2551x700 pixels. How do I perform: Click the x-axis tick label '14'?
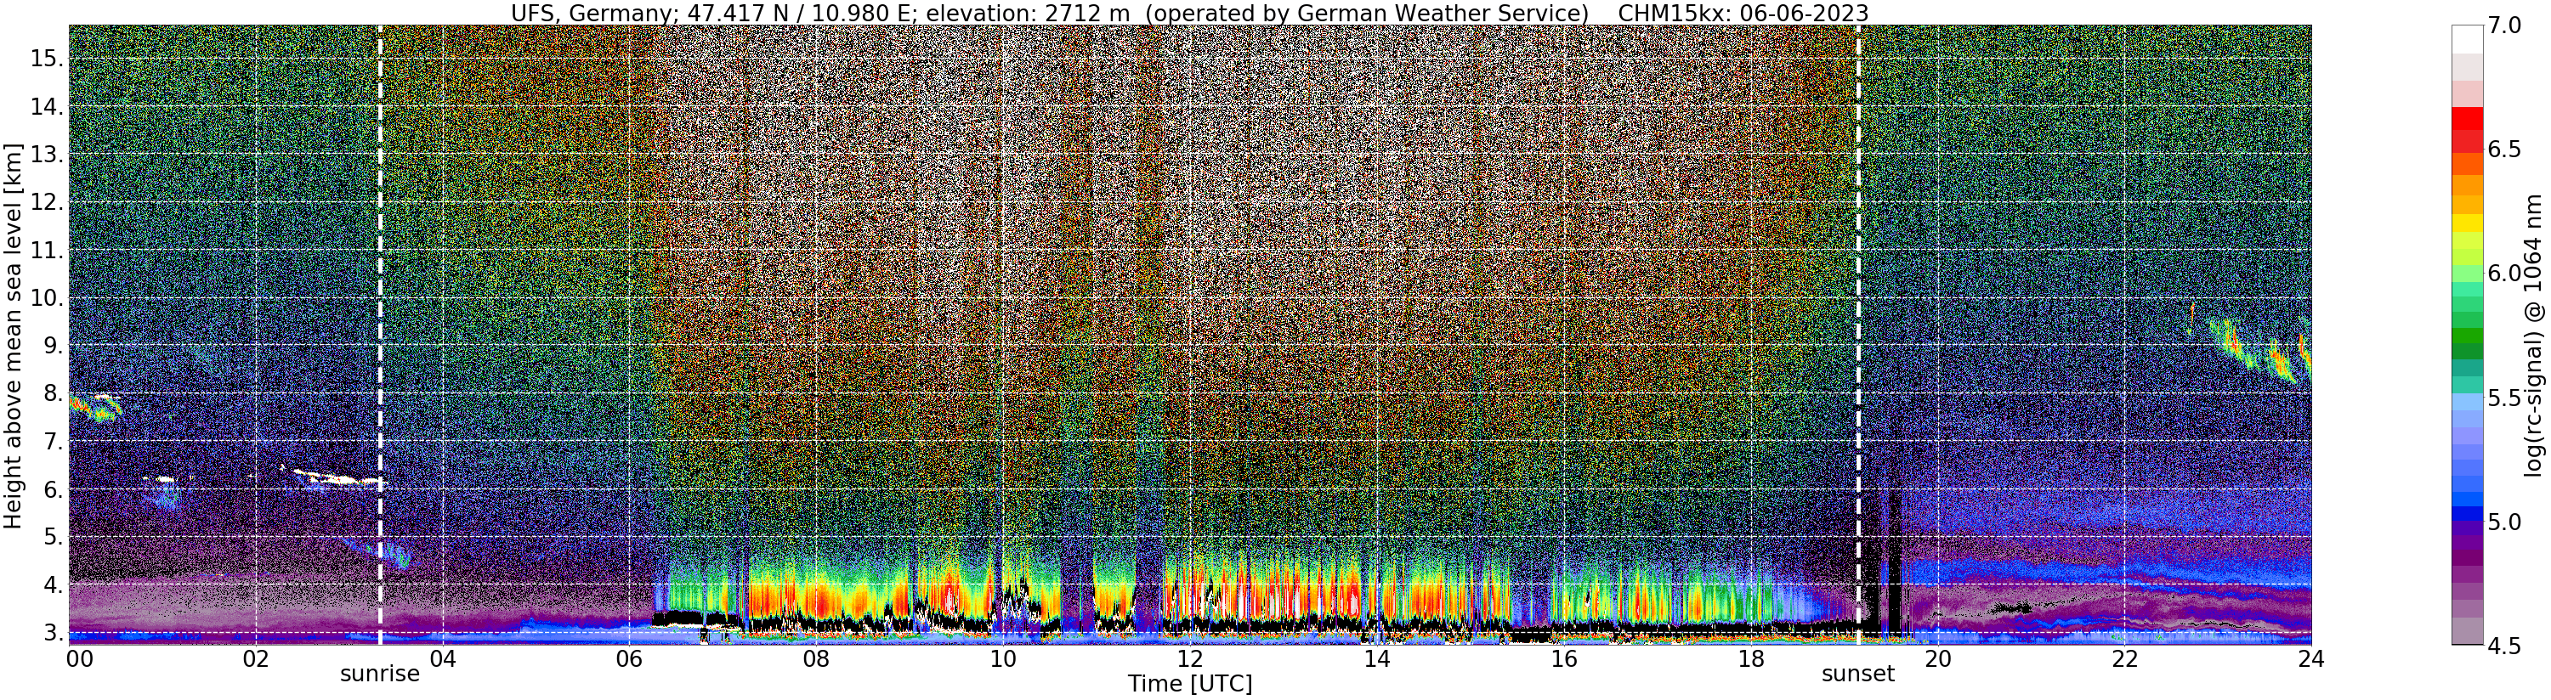[1376, 659]
